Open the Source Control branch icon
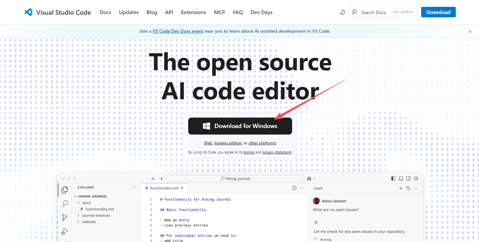This screenshot has height=242, width=479. [x=65, y=218]
